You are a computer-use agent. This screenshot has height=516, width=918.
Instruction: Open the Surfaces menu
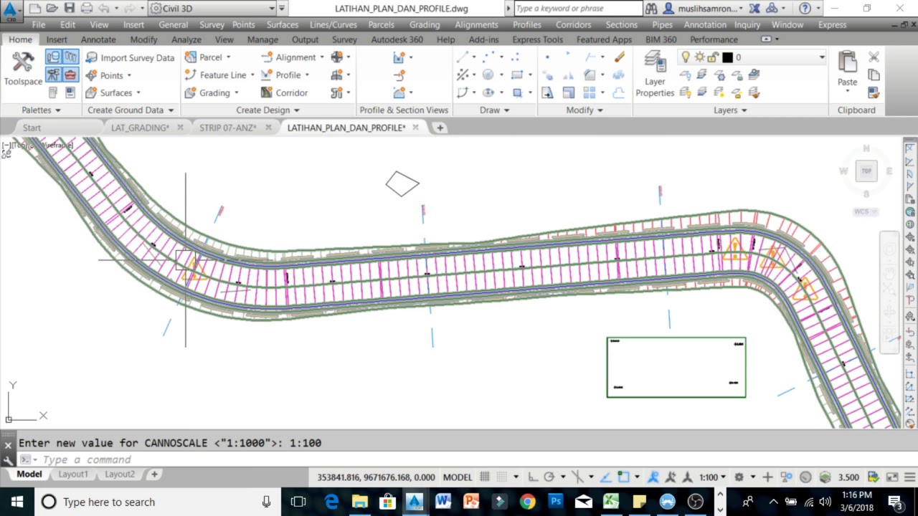[x=283, y=24]
